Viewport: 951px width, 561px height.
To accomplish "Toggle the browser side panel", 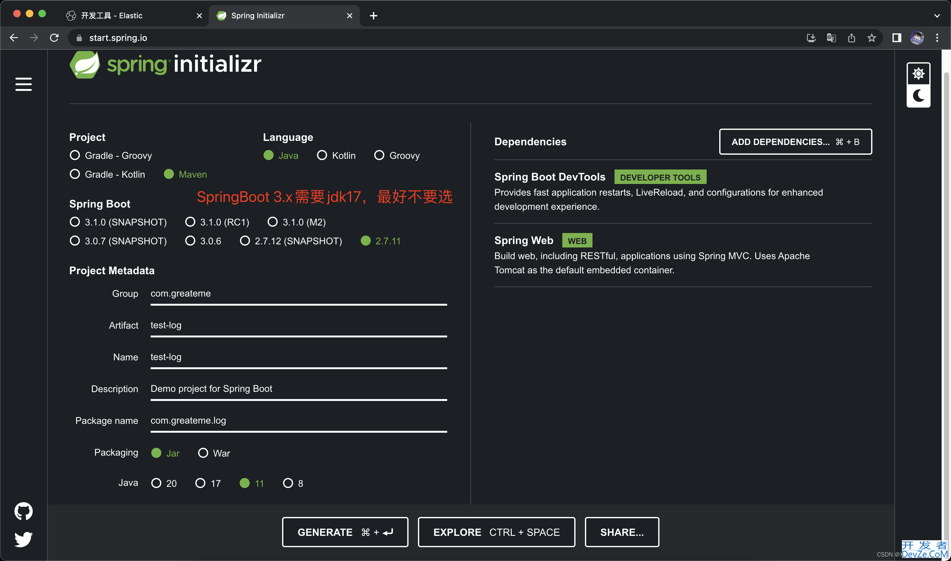I will coord(897,38).
